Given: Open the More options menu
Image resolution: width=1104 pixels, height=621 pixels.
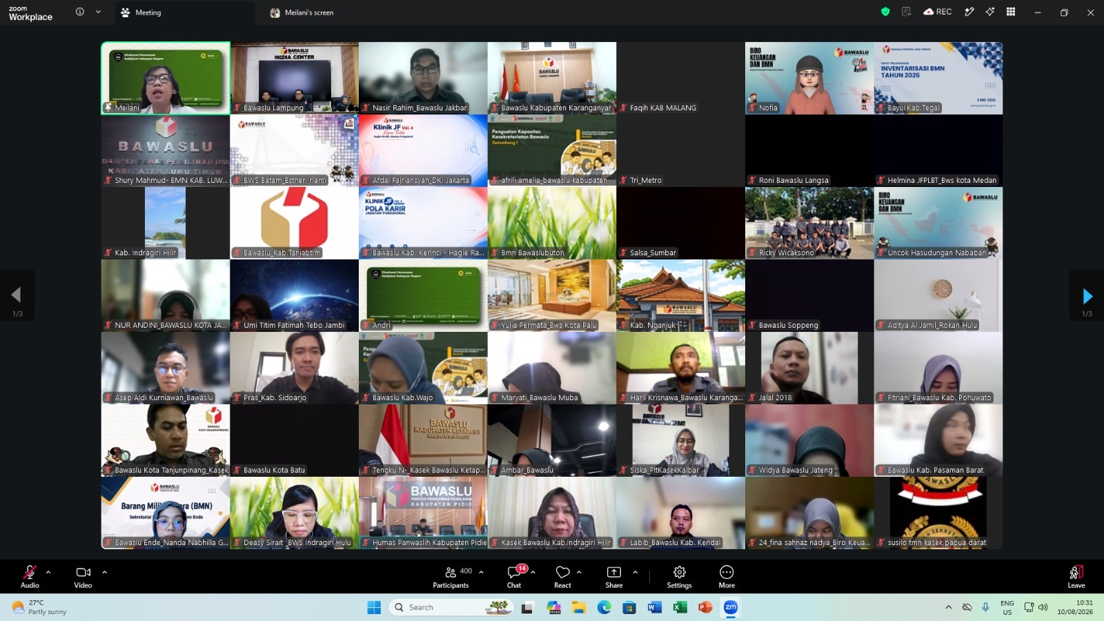Looking at the screenshot, I should [x=727, y=576].
